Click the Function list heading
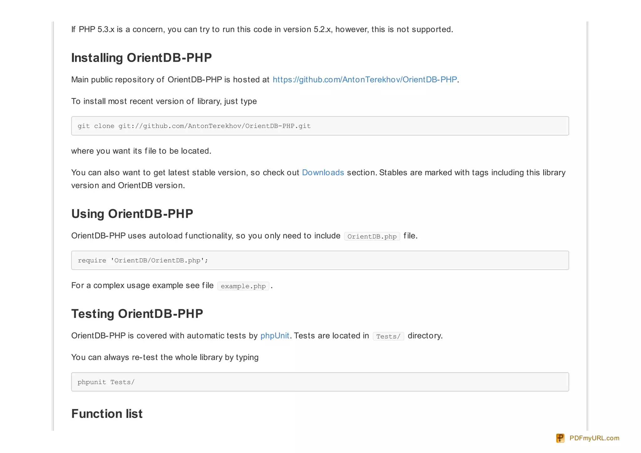Viewport: 641px width, 453px height. pyautogui.click(x=107, y=414)
